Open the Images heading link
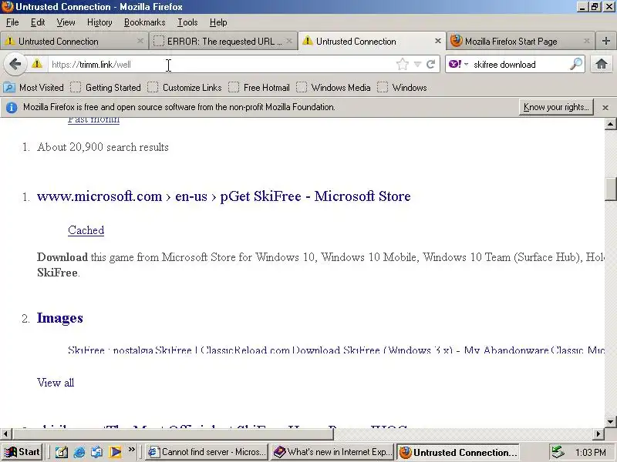617x462 pixels. pyautogui.click(x=60, y=318)
